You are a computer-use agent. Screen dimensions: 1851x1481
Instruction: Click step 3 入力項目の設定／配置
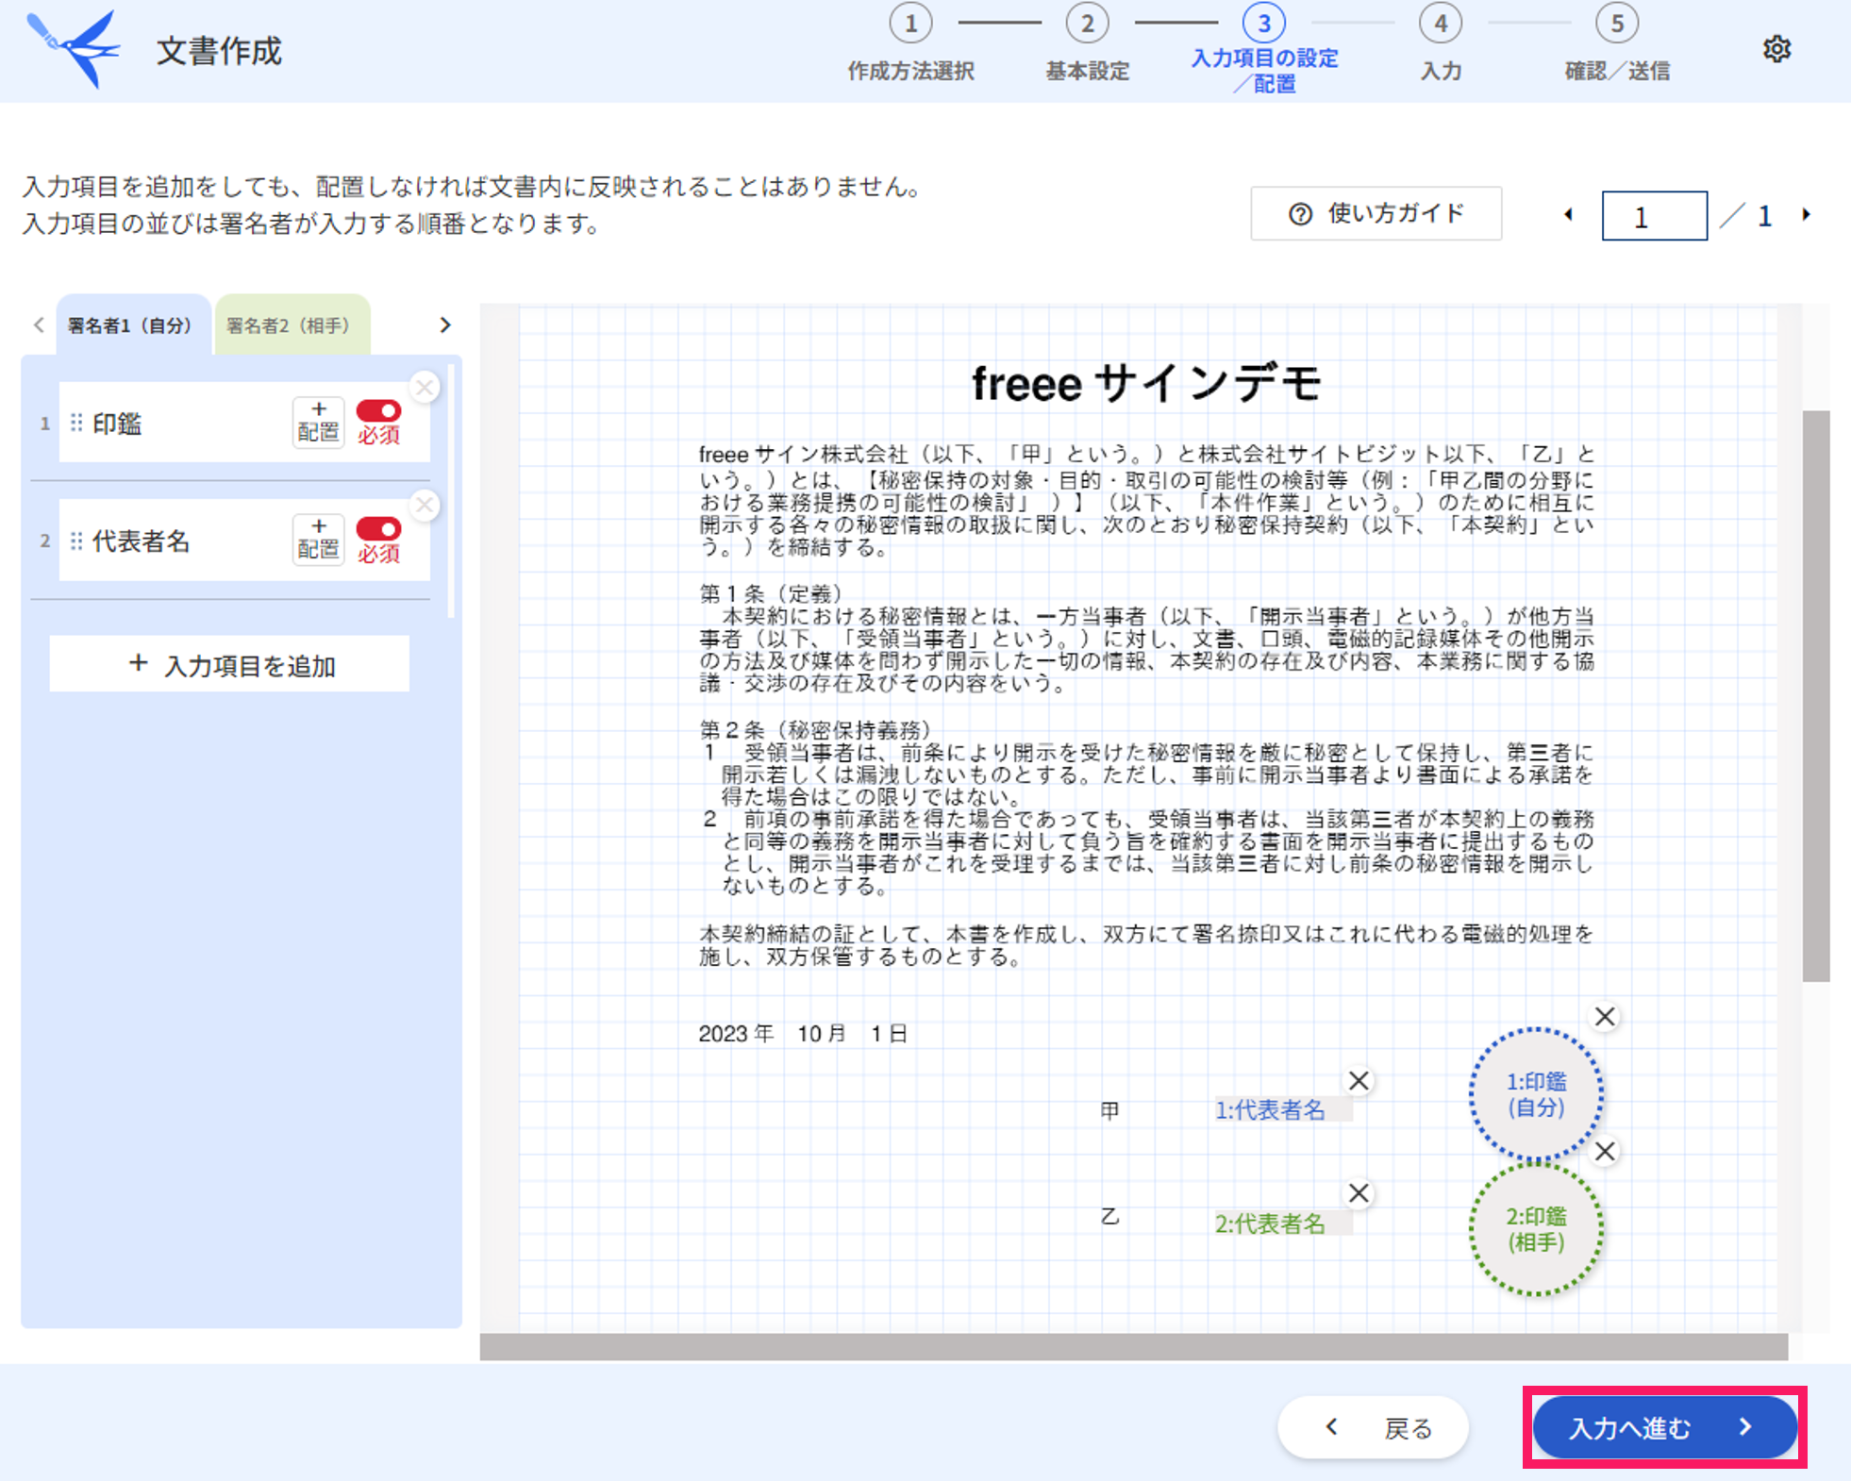coord(1264,47)
